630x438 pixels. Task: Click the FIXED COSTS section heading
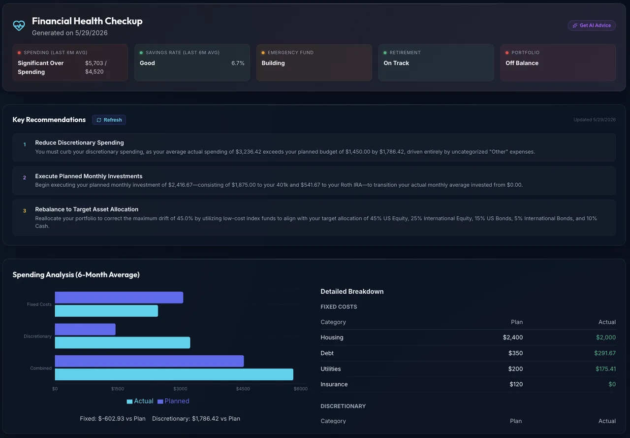(x=339, y=307)
